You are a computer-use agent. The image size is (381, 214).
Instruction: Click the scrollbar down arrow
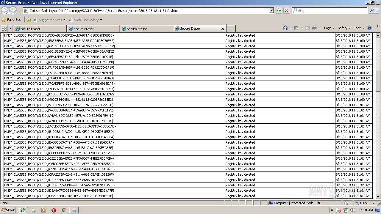(378, 196)
